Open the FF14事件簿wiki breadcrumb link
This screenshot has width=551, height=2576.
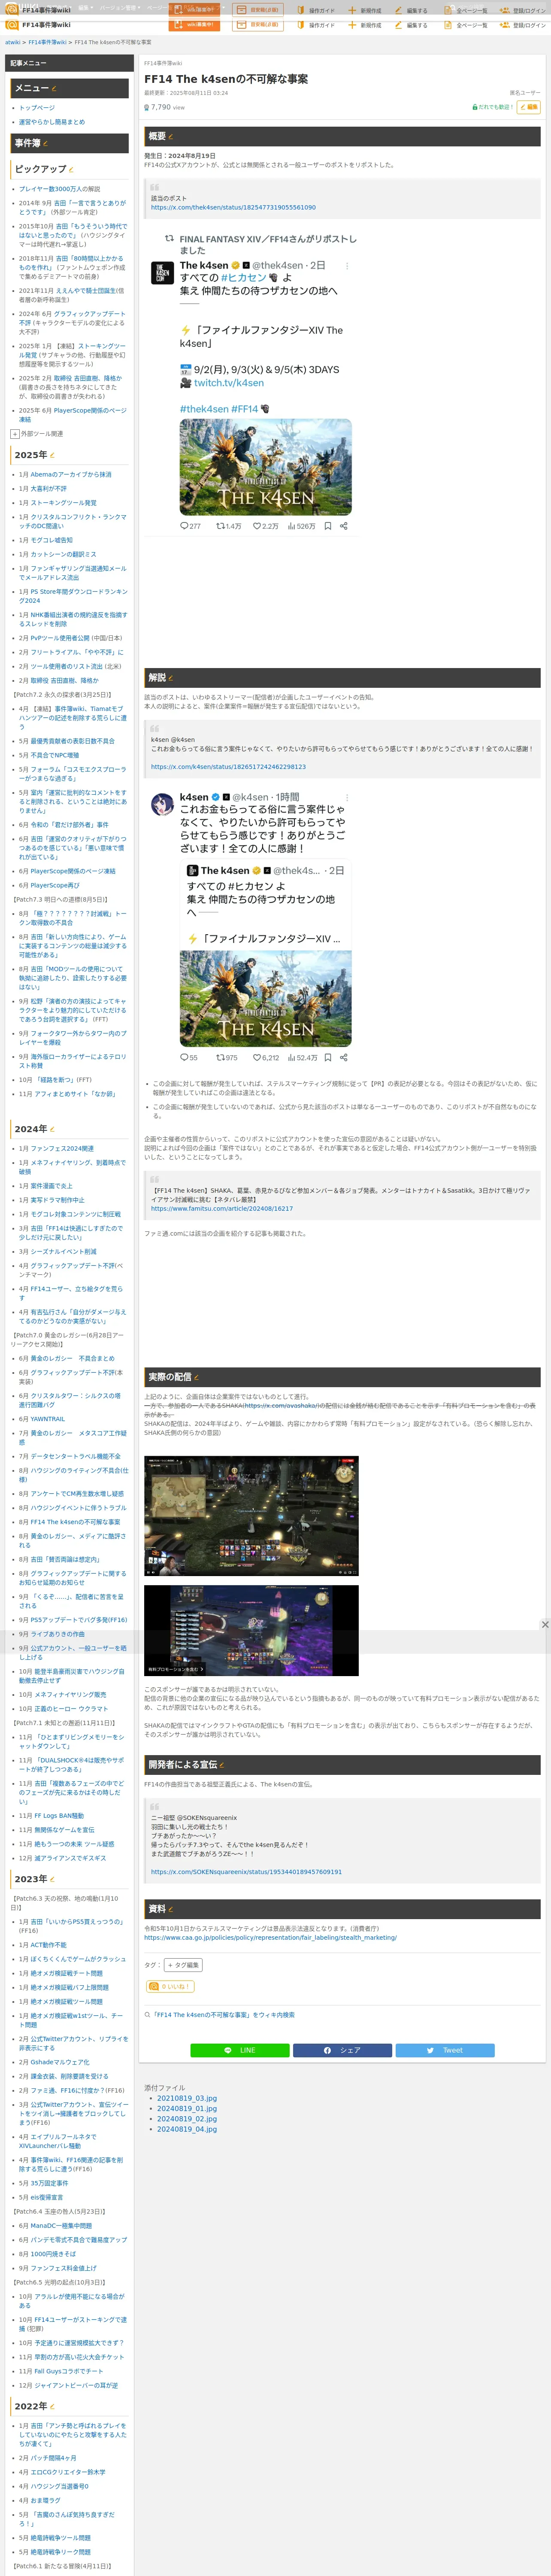click(47, 42)
